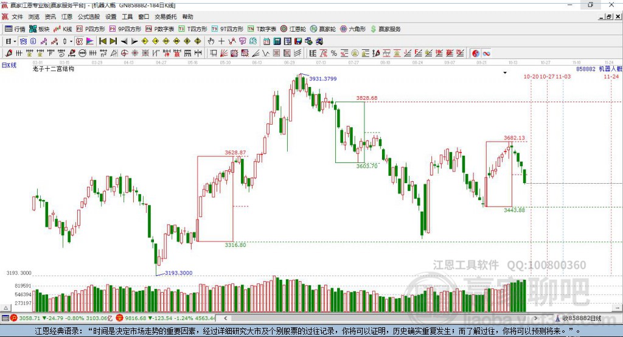Image resolution: width=623 pixels, height=337 pixels.
Task: Open the 行情 quotes view
Action: coord(15,29)
